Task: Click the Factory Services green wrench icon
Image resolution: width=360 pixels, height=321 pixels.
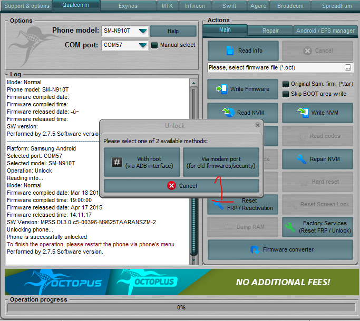Action: coord(290,227)
